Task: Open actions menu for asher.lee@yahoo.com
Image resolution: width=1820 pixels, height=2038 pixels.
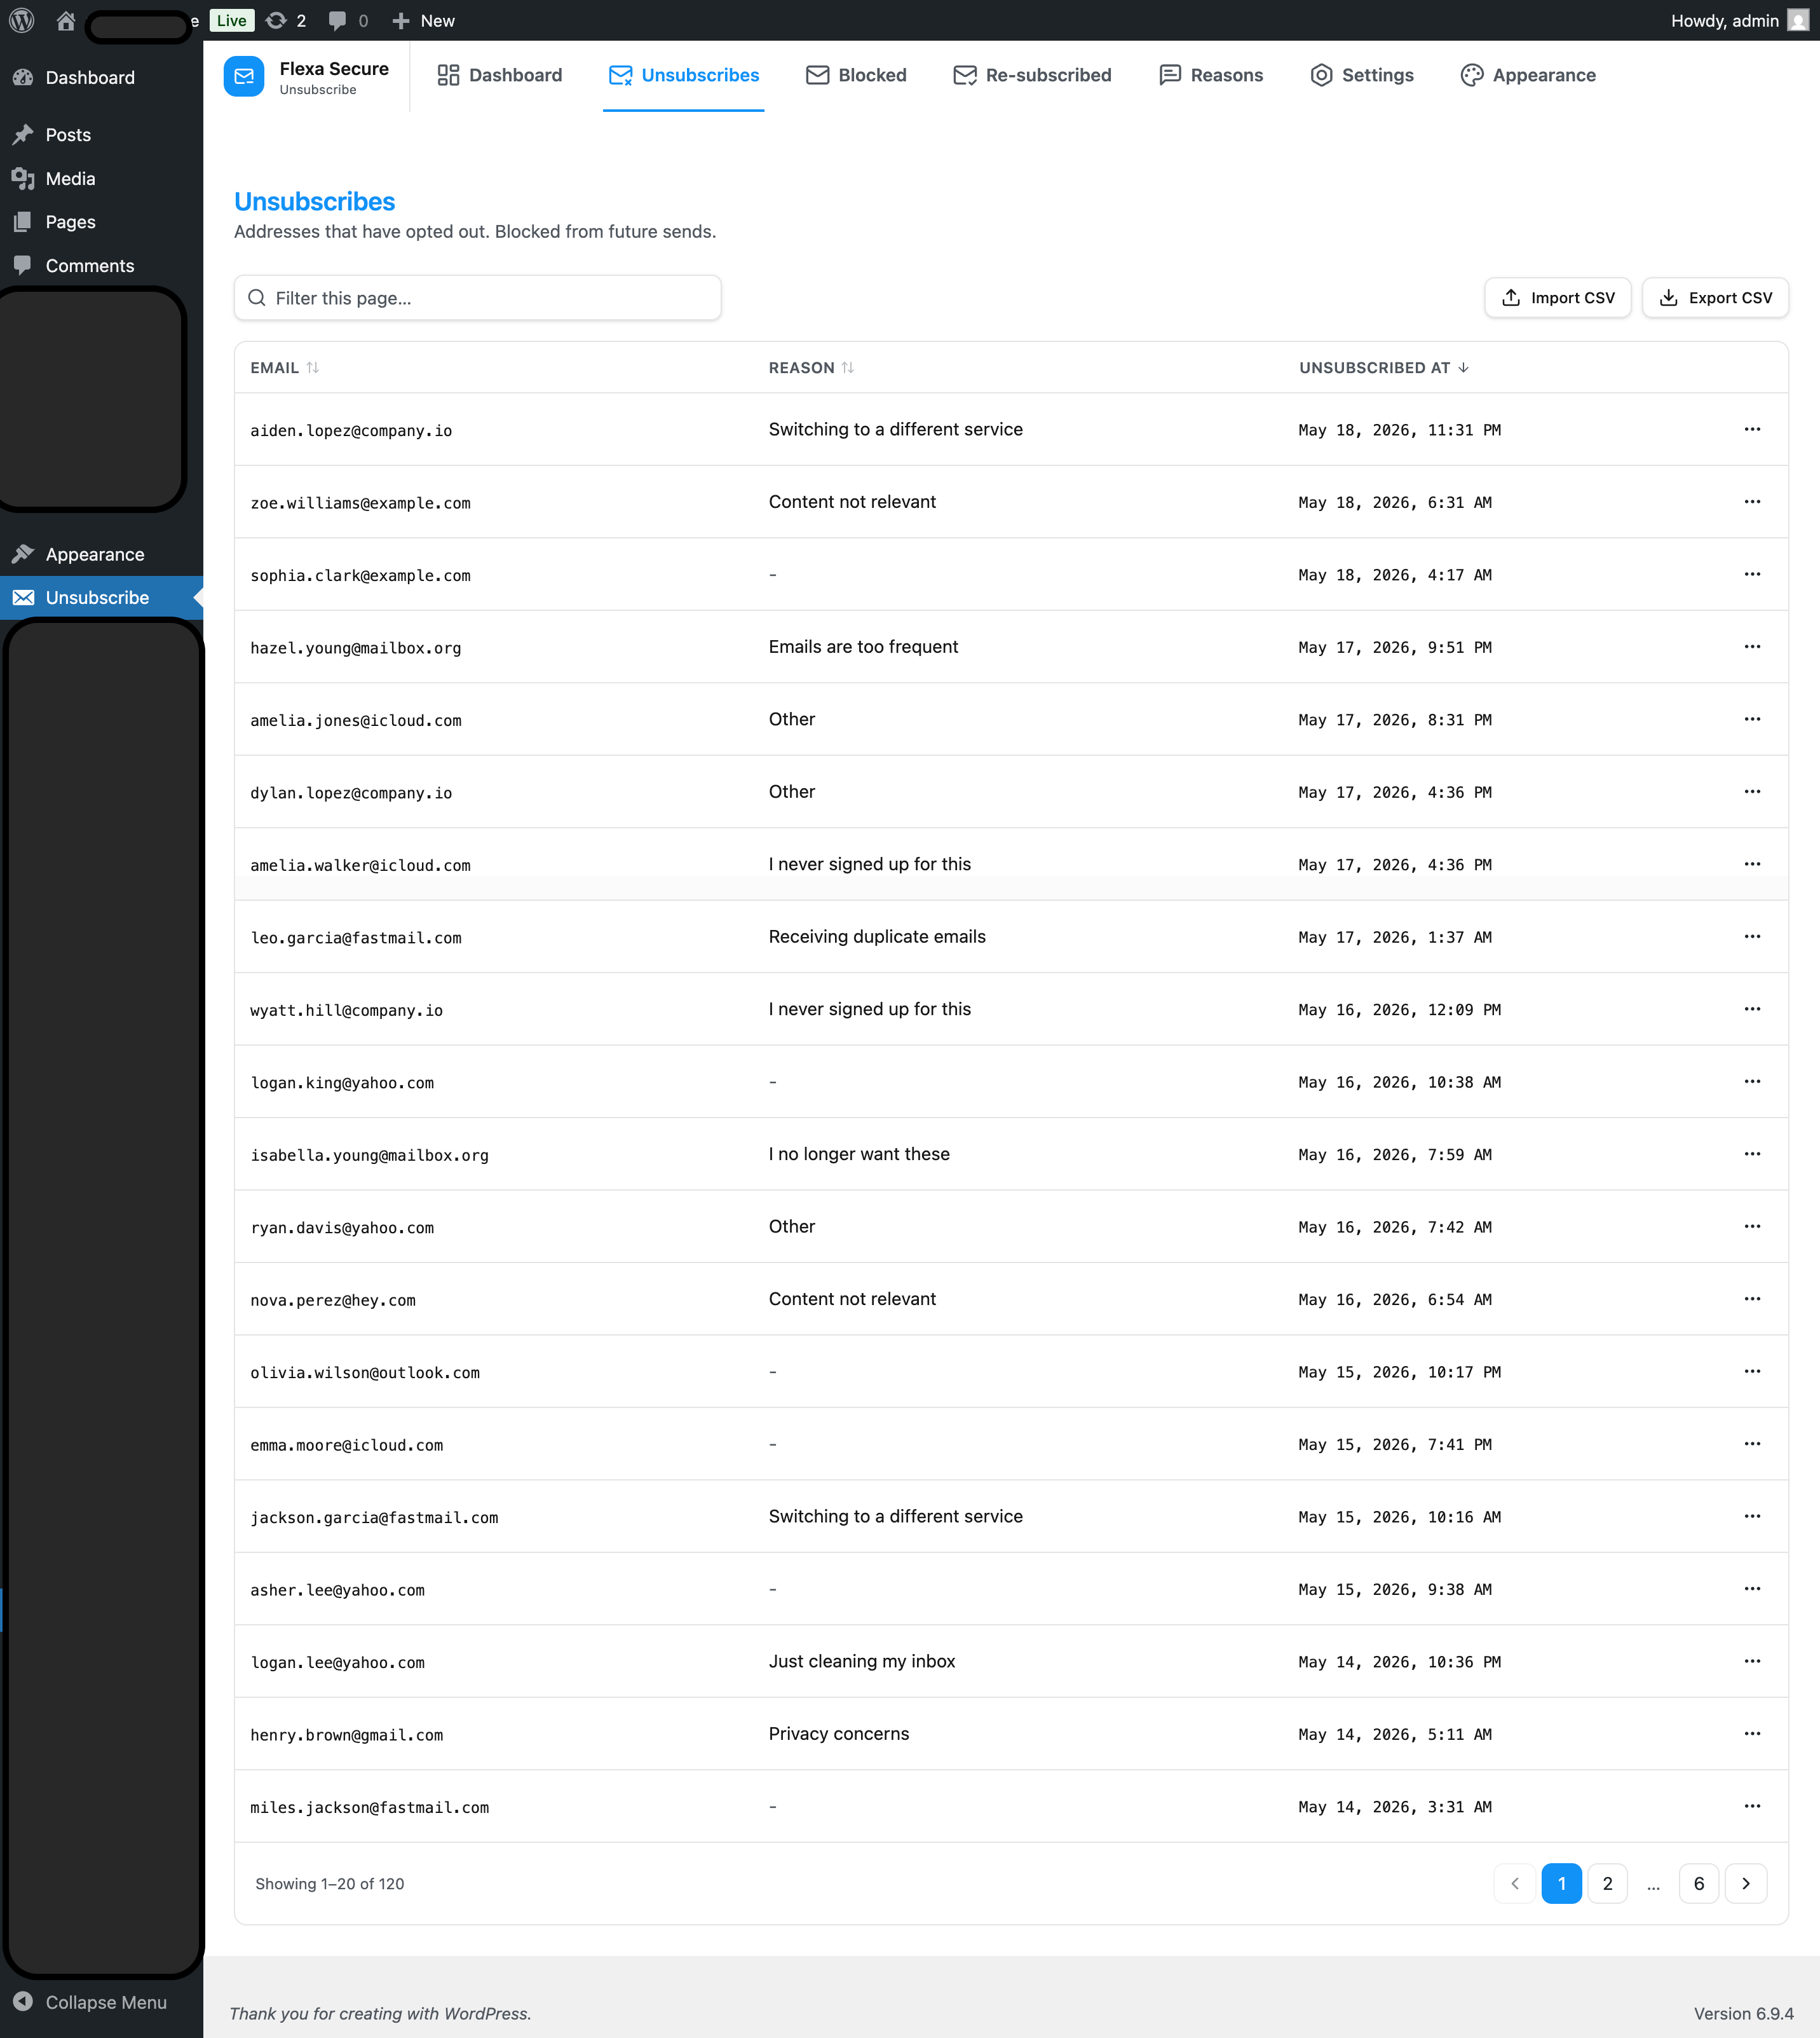Action: 1752,1589
